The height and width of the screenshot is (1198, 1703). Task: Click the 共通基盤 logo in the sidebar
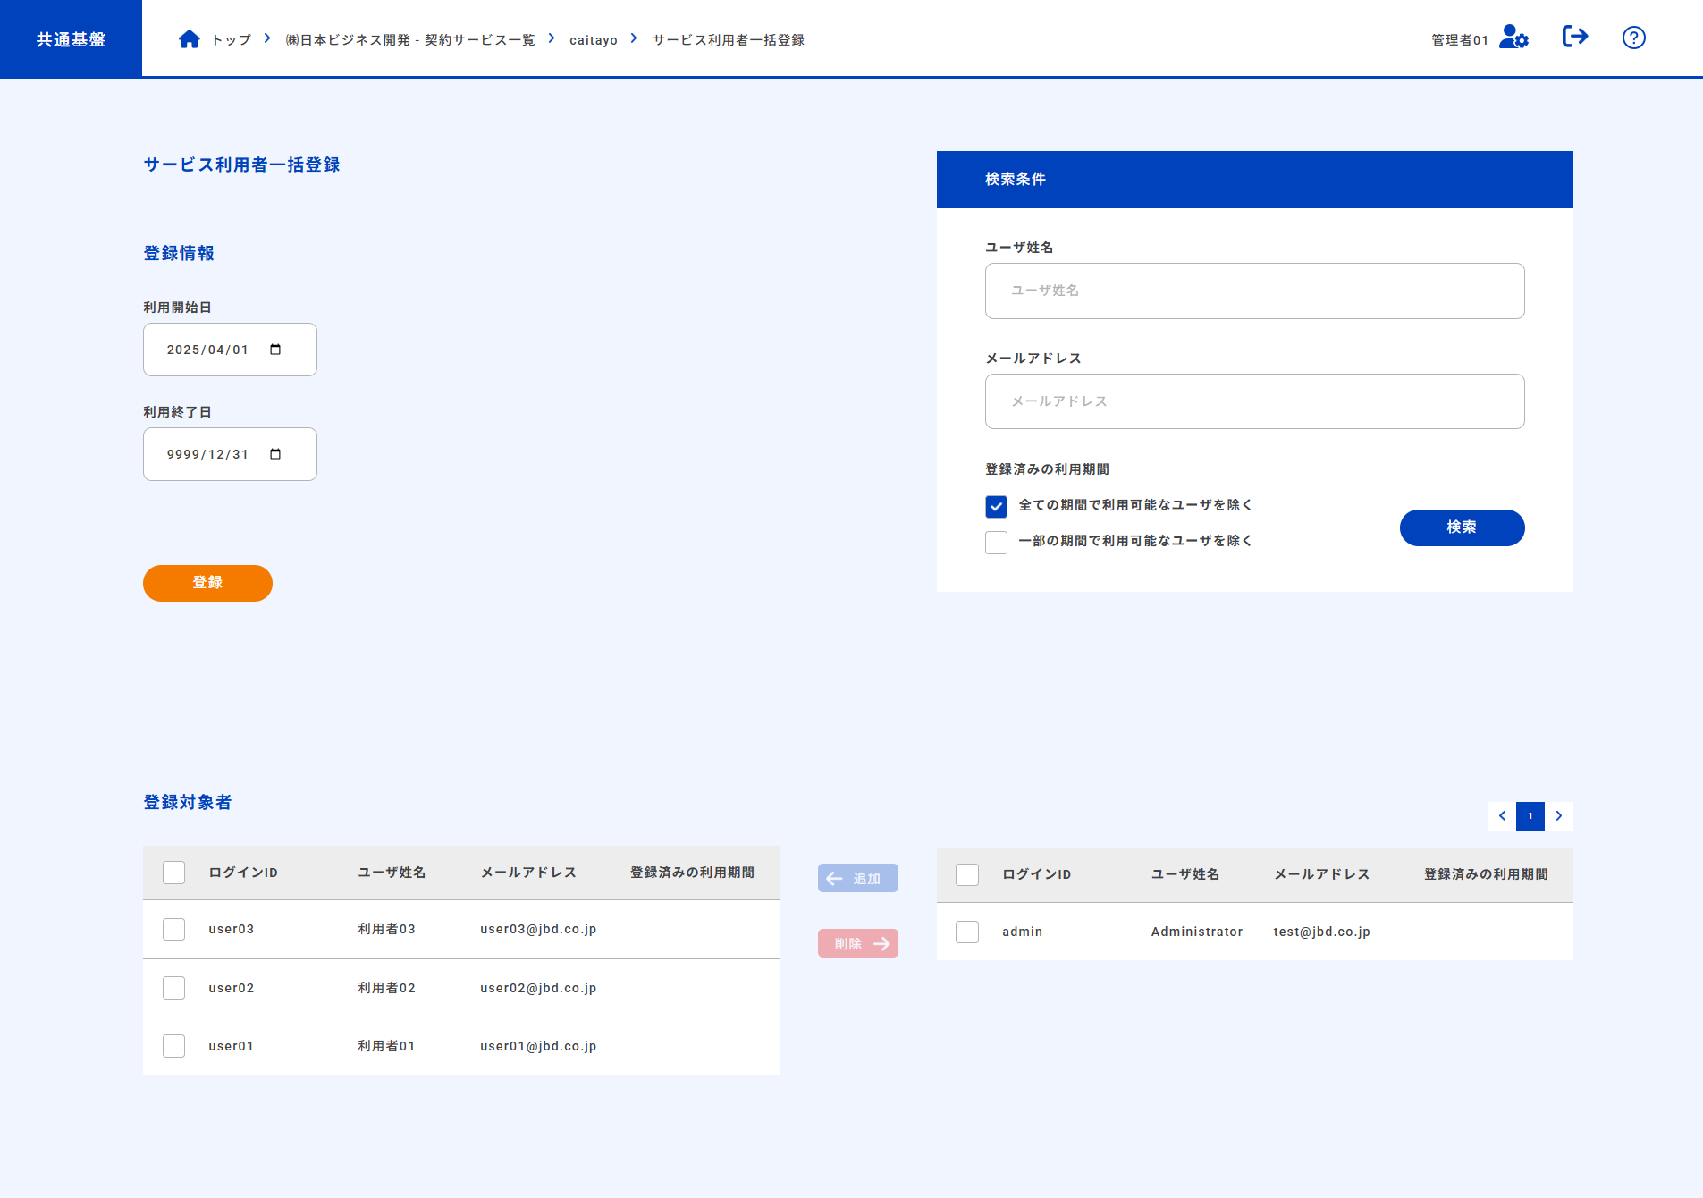(x=70, y=38)
